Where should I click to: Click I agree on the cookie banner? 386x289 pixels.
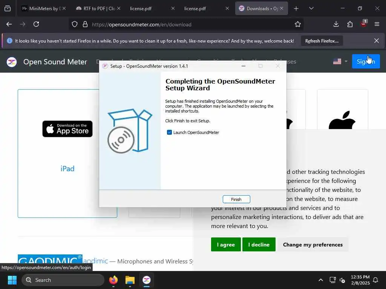(x=226, y=245)
